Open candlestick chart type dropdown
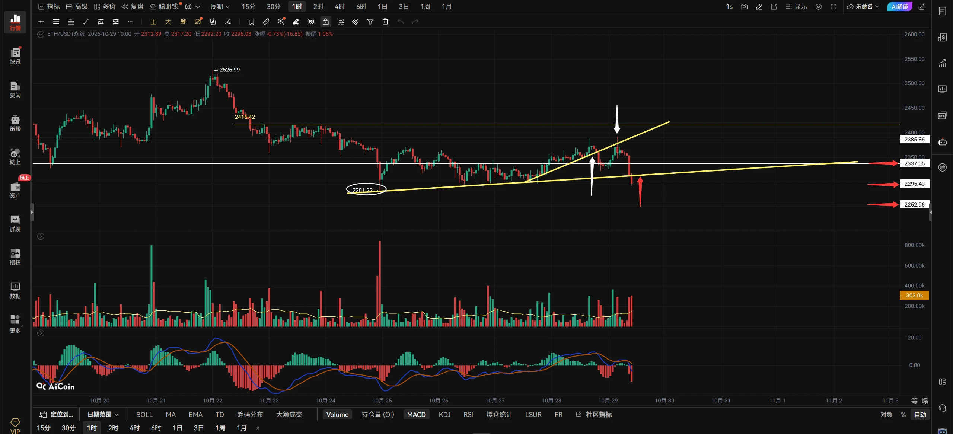Screen dimensions: 953x434 coord(192,7)
